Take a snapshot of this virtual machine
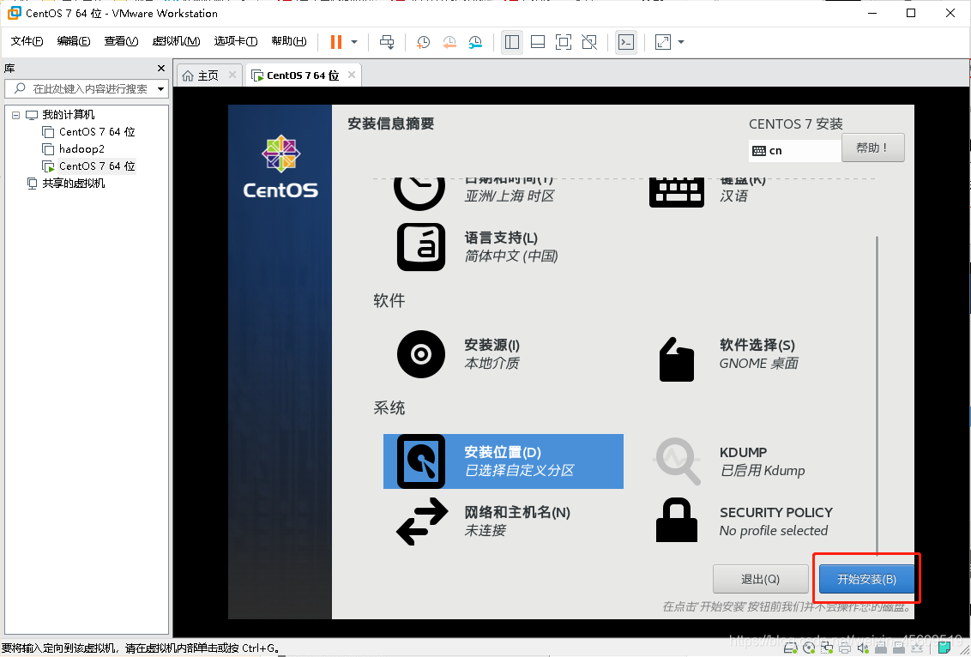 point(424,42)
